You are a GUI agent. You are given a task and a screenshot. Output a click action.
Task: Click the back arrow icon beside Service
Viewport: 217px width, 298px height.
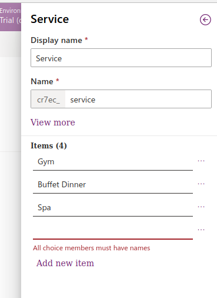coord(205,20)
